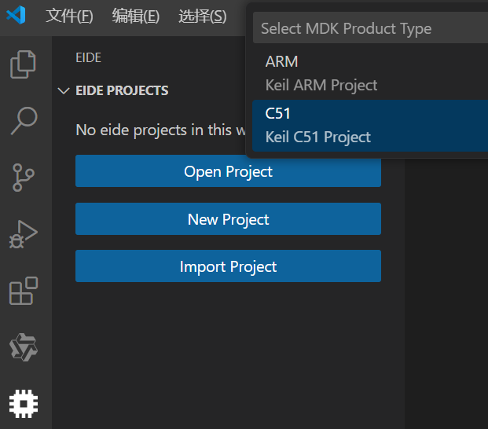Click the Open Project button
The image size is (488, 429).
point(228,171)
